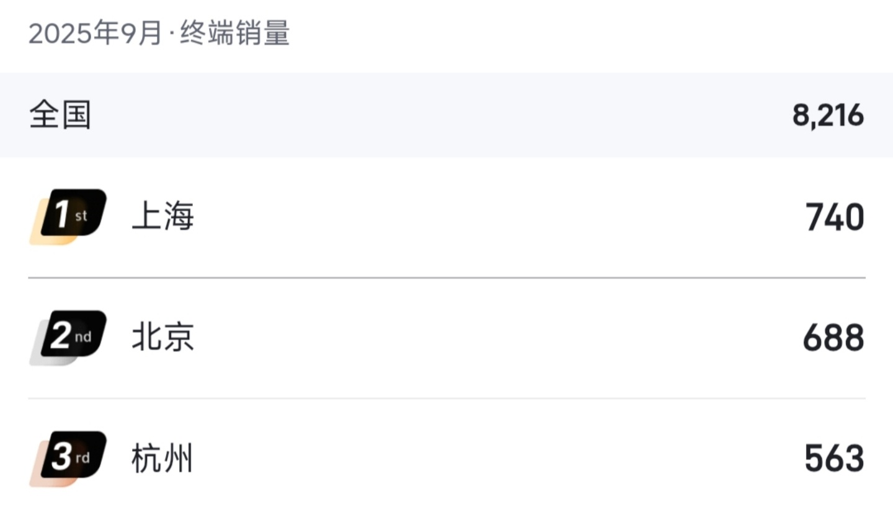Click the divider line below 北京 row

click(446, 398)
